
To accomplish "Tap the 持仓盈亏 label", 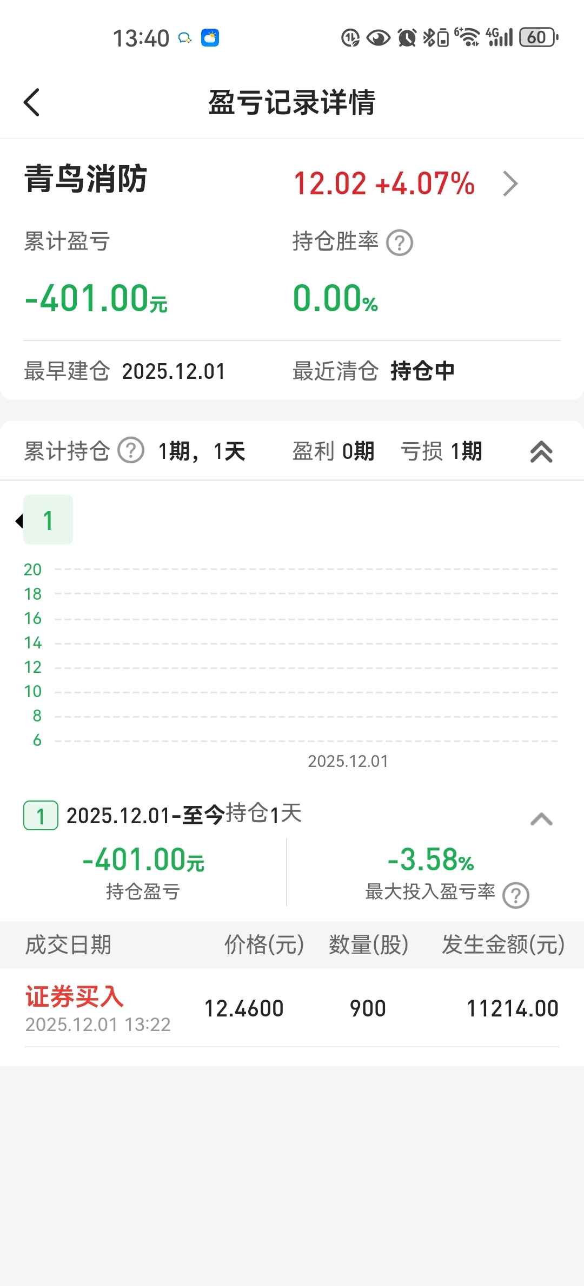I will coord(143,891).
